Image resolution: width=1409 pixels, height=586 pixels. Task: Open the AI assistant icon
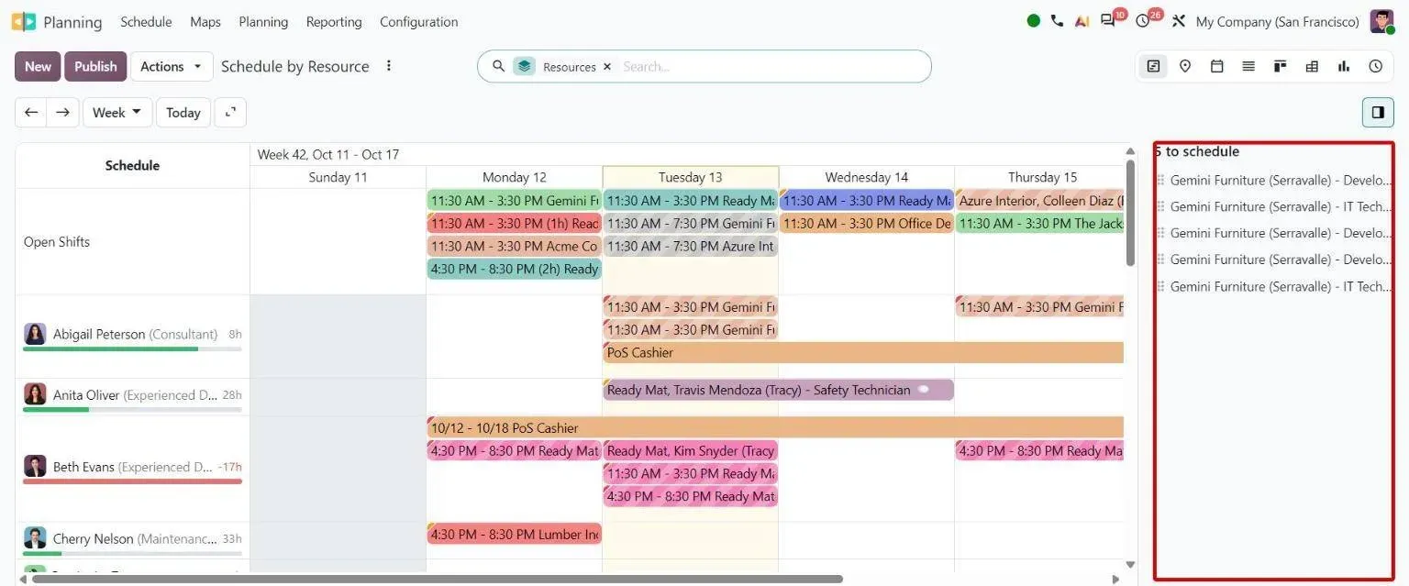(1082, 21)
